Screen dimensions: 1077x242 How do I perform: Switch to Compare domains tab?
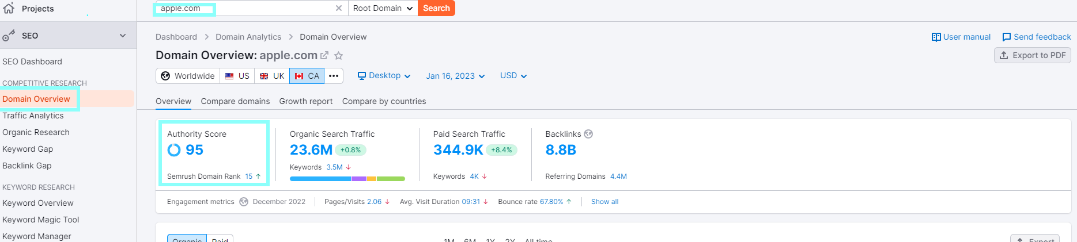click(x=235, y=101)
